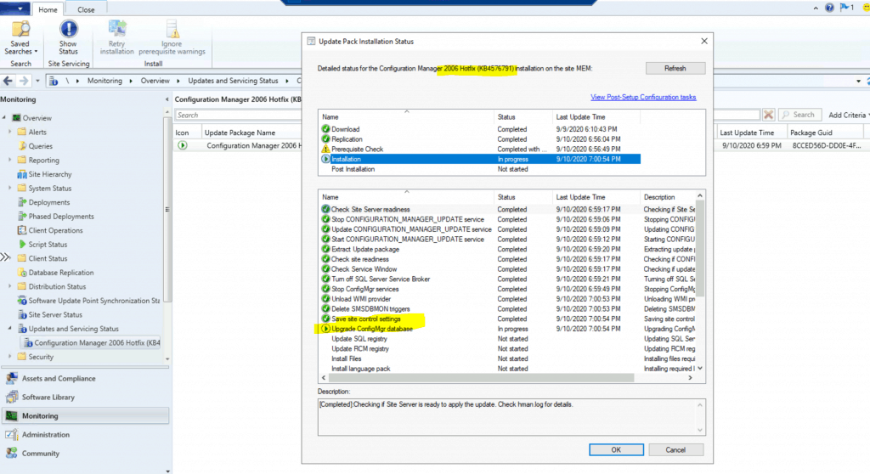Open the help question mark icon

click(x=829, y=8)
